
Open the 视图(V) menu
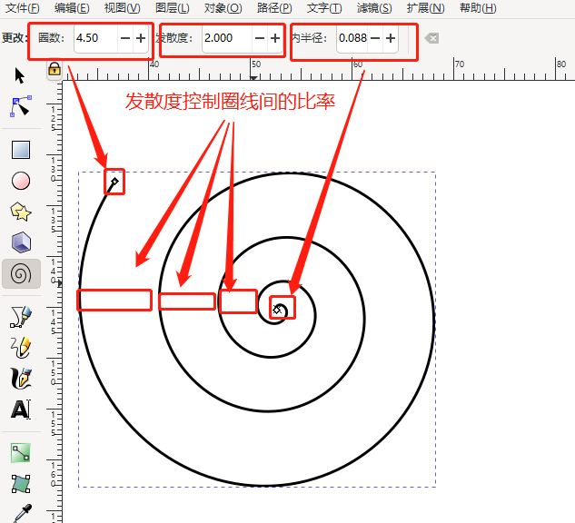(x=122, y=7)
